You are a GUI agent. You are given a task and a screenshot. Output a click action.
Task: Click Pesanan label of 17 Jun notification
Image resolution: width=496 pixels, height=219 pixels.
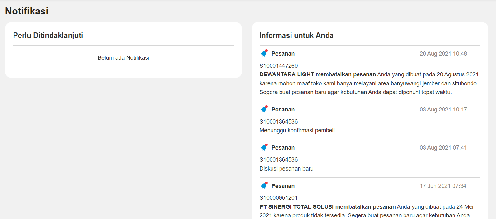coord(283,186)
